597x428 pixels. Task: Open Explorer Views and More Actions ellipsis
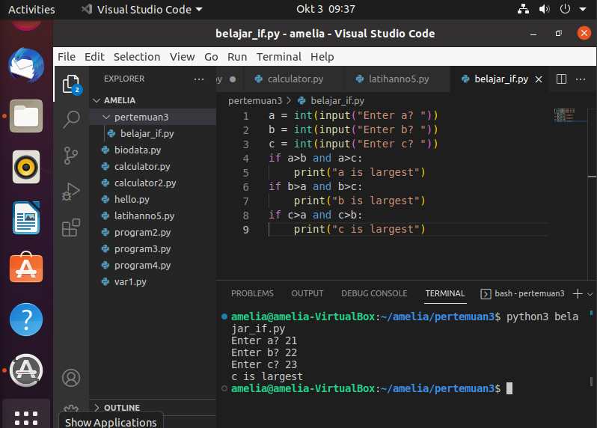199,79
